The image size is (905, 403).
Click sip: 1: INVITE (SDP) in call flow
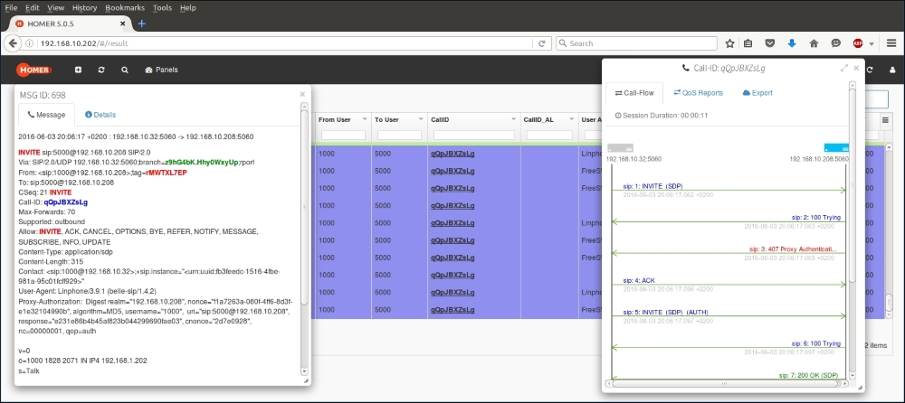pyautogui.click(x=653, y=186)
